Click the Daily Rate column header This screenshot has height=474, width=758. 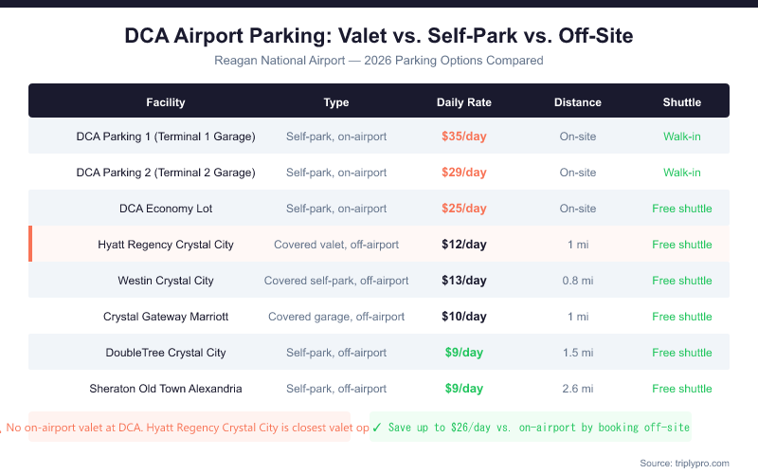click(x=464, y=102)
